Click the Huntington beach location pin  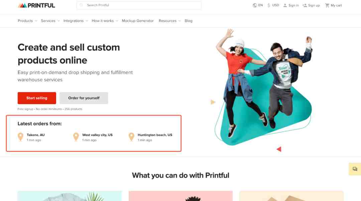tap(131, 137)
